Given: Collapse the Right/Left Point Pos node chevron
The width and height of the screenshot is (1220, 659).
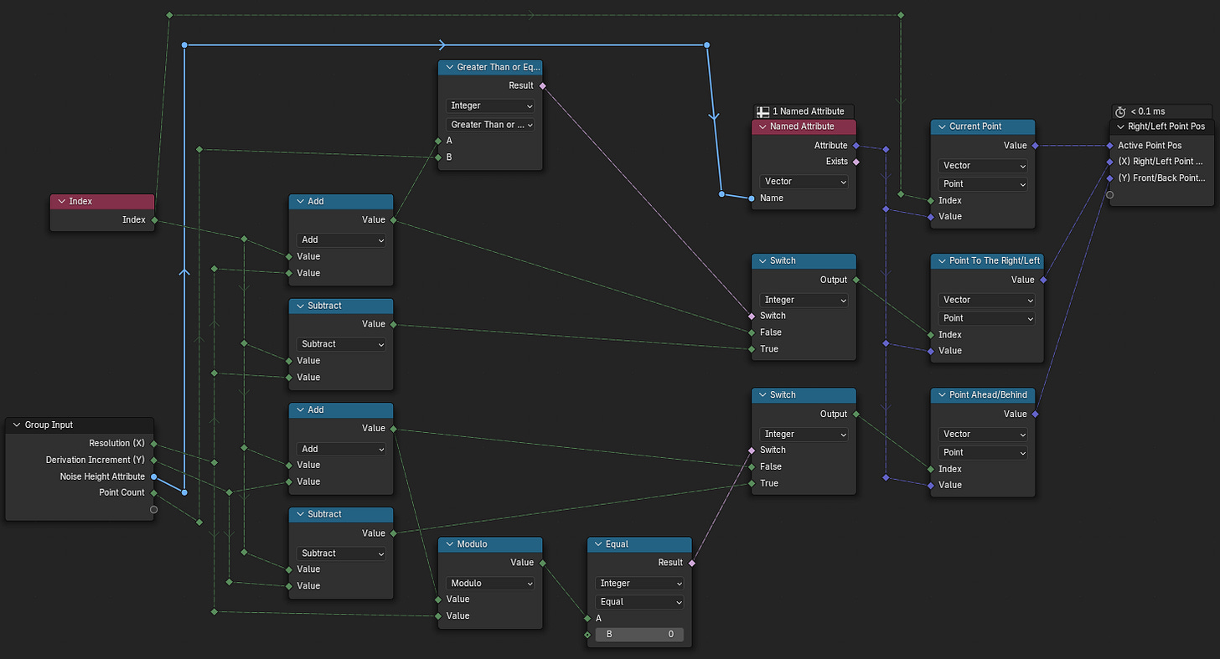Looking at the screenshot, I should tap(1121, 126).
